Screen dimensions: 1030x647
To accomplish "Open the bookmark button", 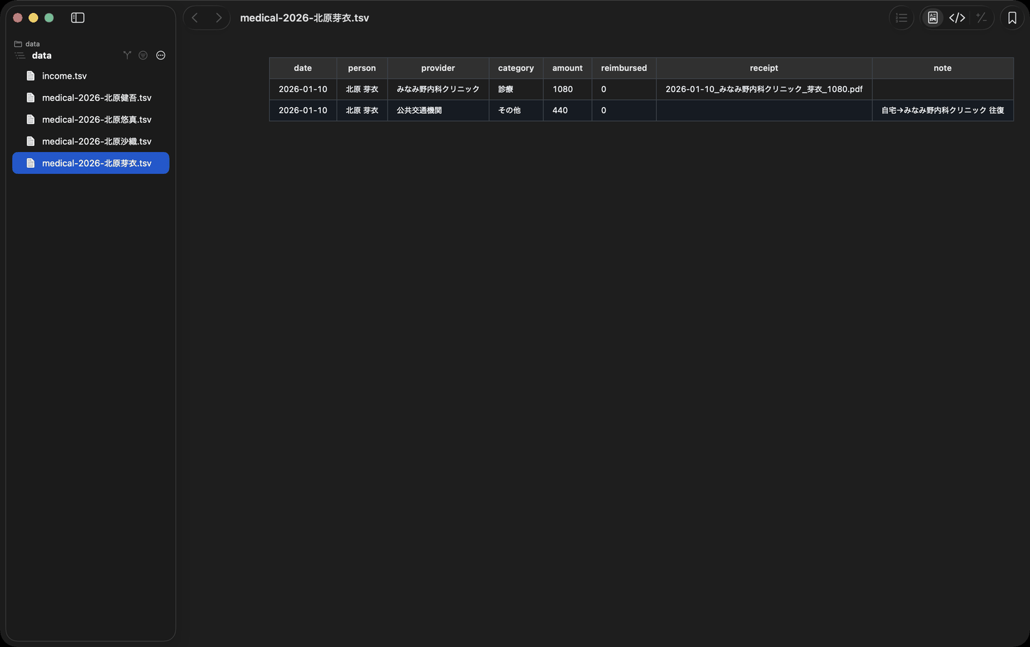I will point(1012,18).
